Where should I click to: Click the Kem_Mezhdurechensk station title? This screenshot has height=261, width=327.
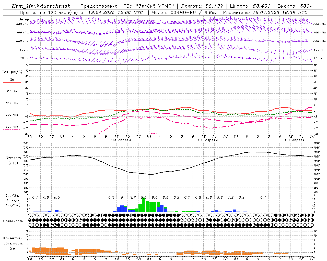coord(41,6)
